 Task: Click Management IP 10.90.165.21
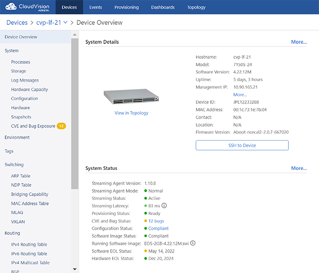click(245, 87)
